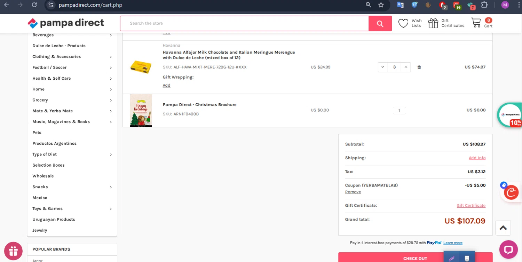Open Wish Lists heart icon
The image size is (522, 262).
403,23
